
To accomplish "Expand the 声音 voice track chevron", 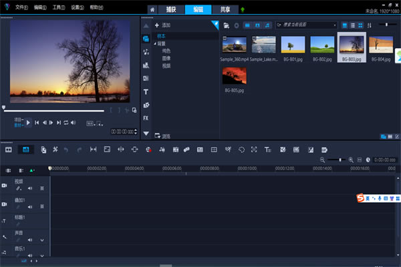I will (42, 240).
